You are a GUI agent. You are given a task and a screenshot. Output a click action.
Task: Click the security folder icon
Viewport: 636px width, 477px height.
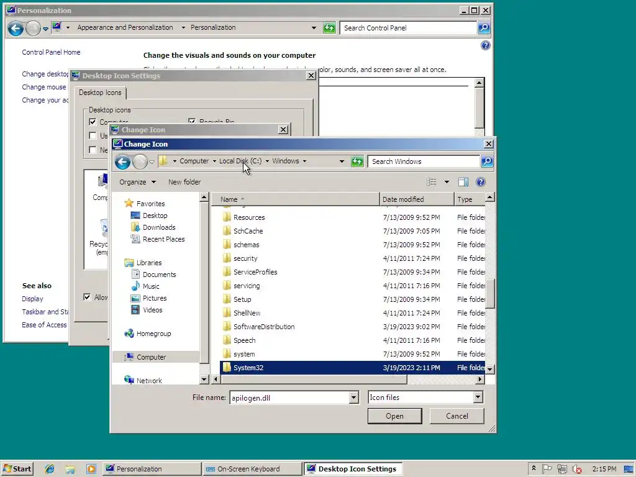[227, 258]
